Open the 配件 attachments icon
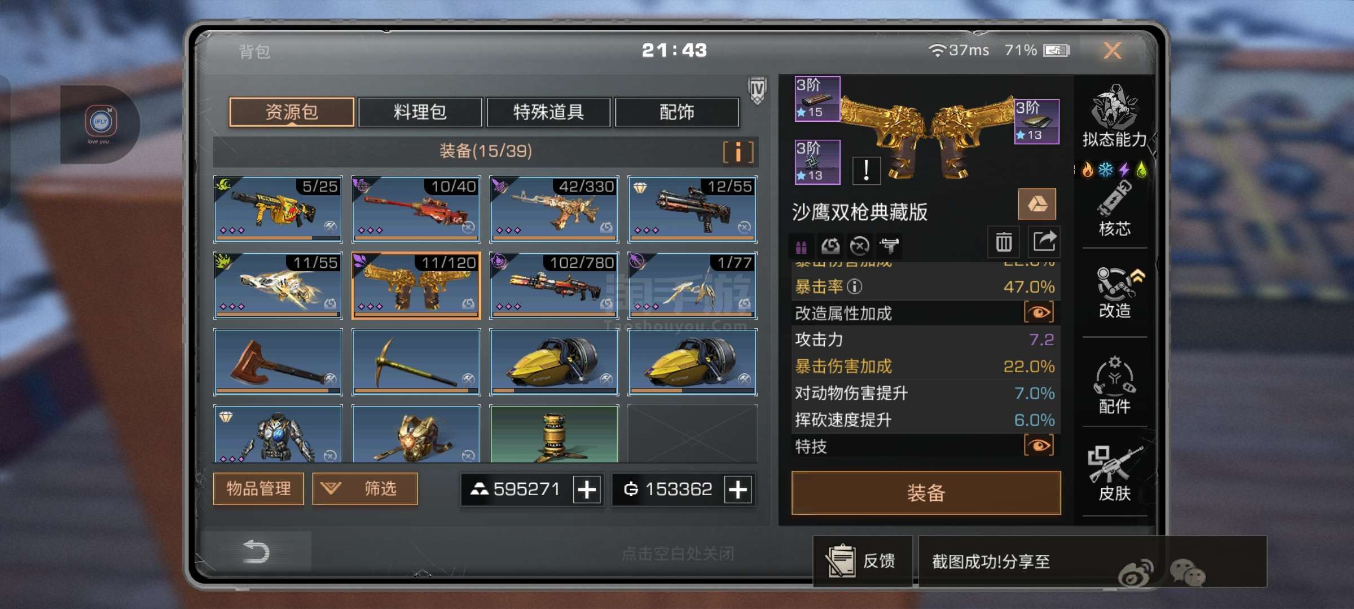This screenshot has height=609, width=1354. (1114, 386)
